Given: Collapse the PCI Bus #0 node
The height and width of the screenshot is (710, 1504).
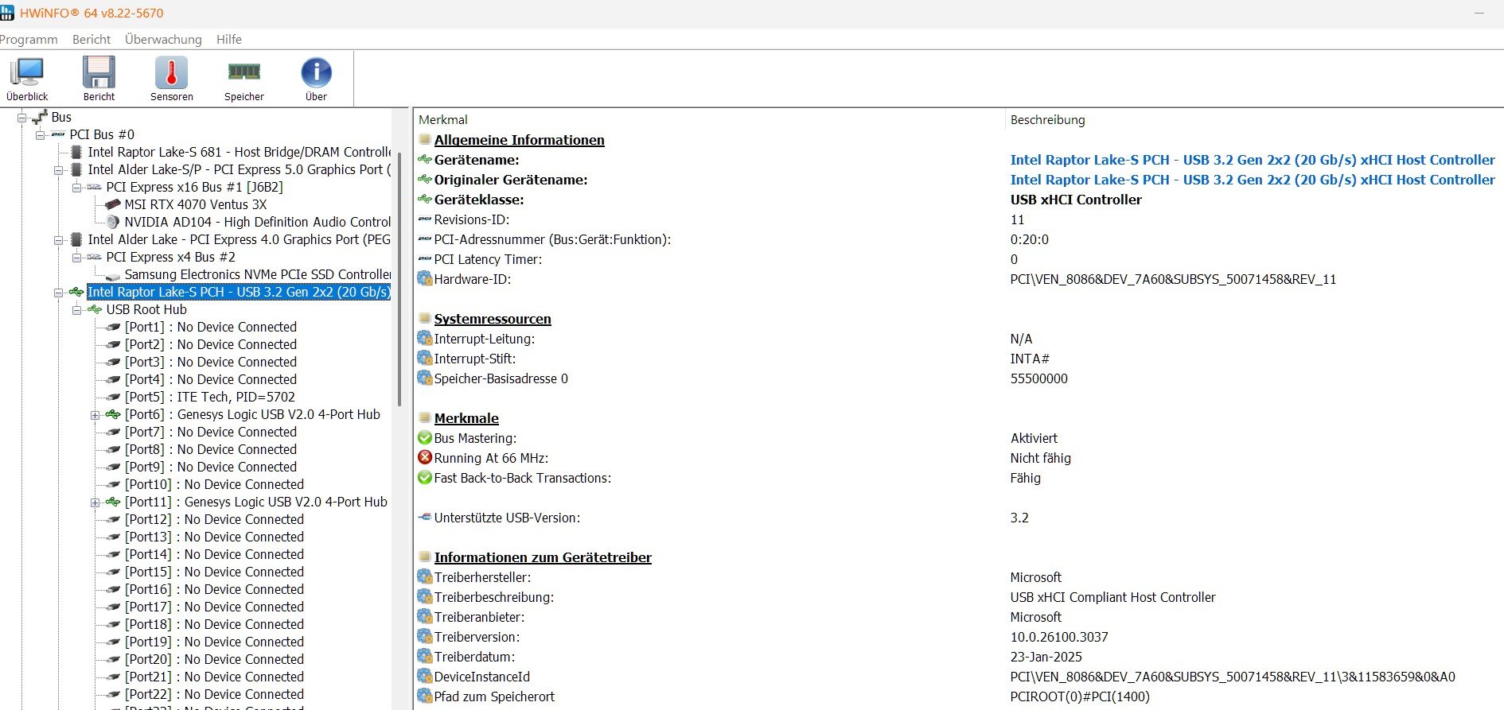Looking at the screenshot, I should (41, 134).
